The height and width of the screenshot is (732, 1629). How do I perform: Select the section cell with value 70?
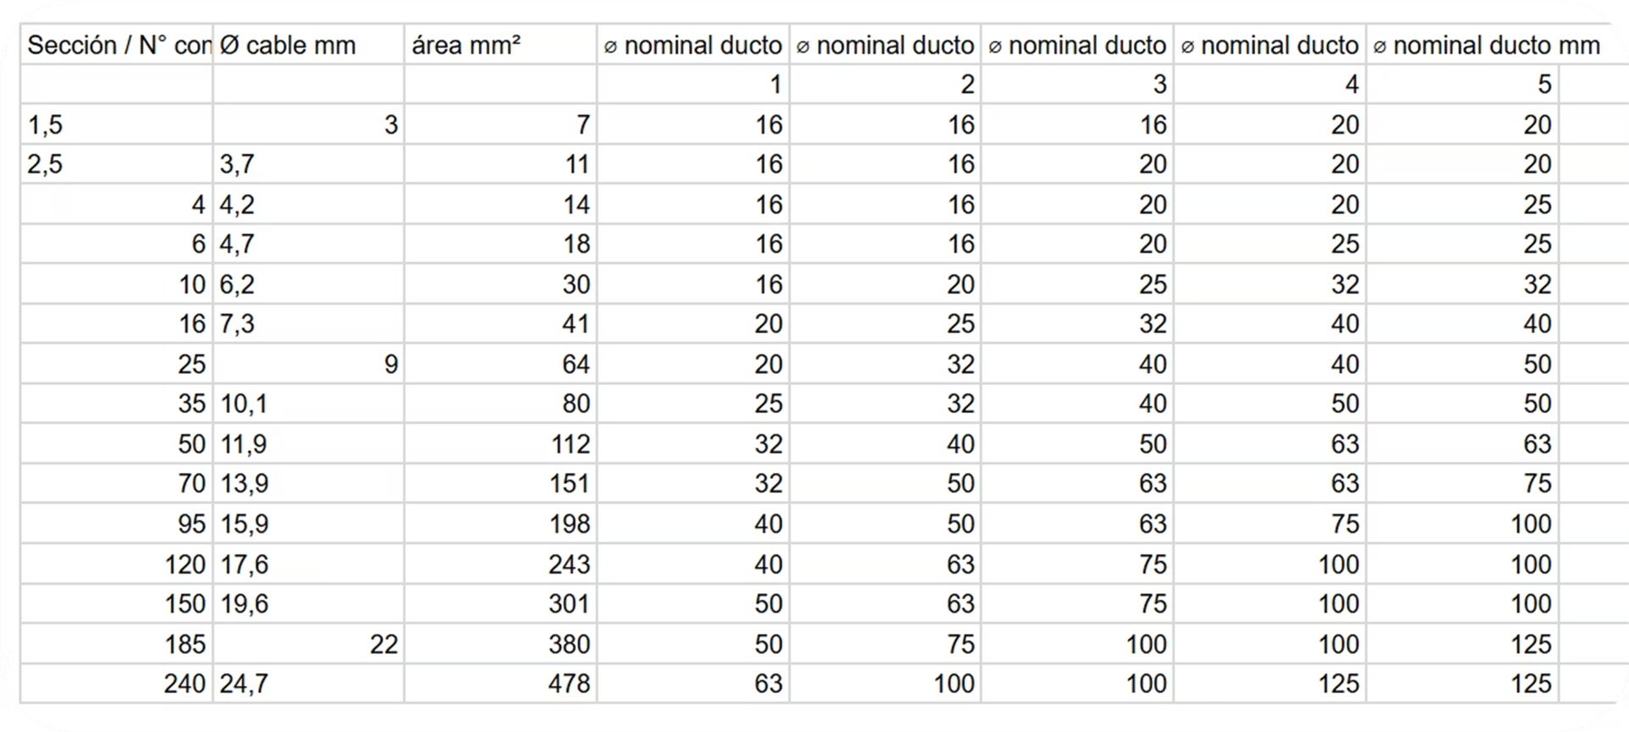point(117,484)
